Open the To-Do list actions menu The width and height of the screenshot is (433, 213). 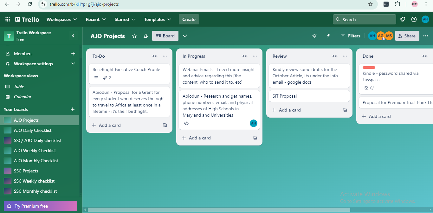coord(165,56)
